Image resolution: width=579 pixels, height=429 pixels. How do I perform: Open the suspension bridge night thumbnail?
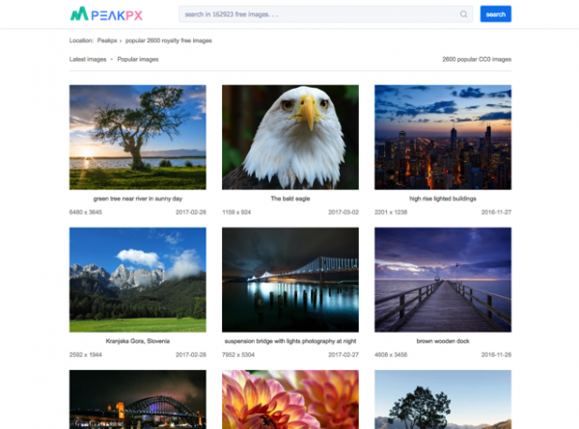(x=290, y=280)
